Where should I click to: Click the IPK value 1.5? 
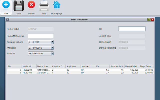[102, 70]
